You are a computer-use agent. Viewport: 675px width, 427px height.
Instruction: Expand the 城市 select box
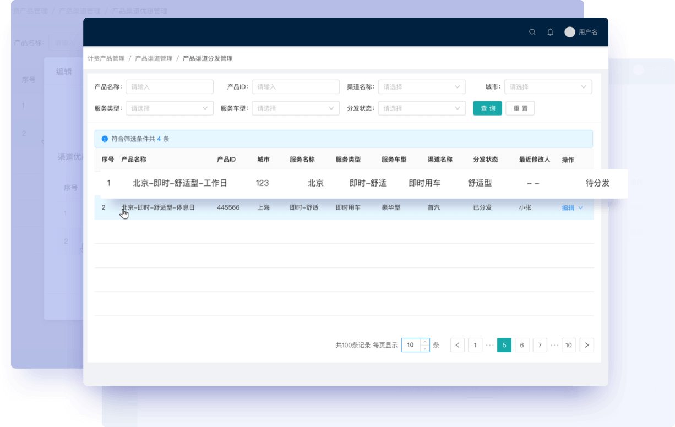tap(548, 87)
